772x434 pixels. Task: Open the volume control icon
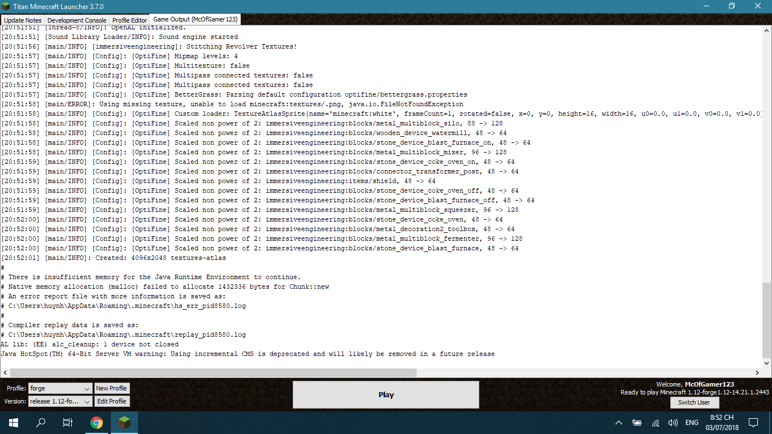(x=673, y=423)
